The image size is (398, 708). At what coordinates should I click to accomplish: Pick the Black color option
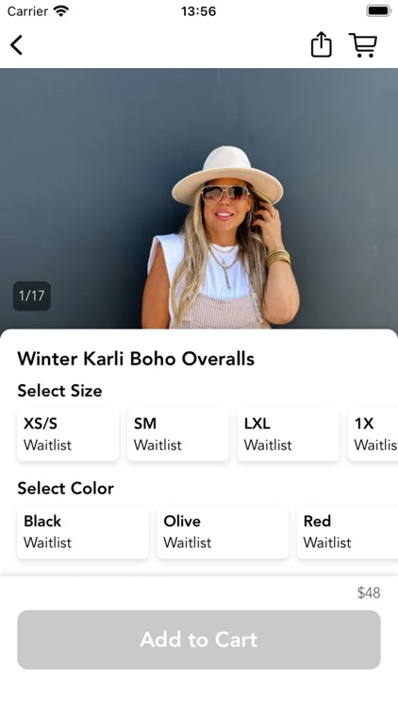[x=83, y=531]
